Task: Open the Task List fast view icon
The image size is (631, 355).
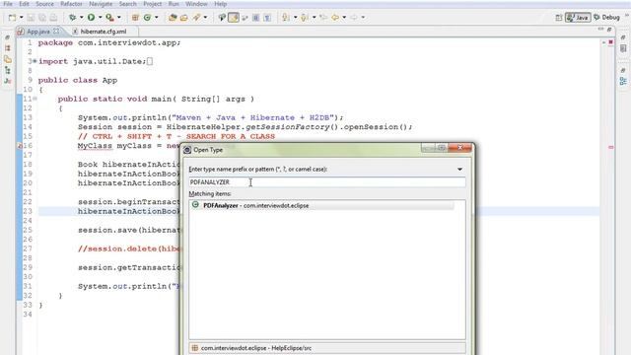Action: tap(623, 48)
